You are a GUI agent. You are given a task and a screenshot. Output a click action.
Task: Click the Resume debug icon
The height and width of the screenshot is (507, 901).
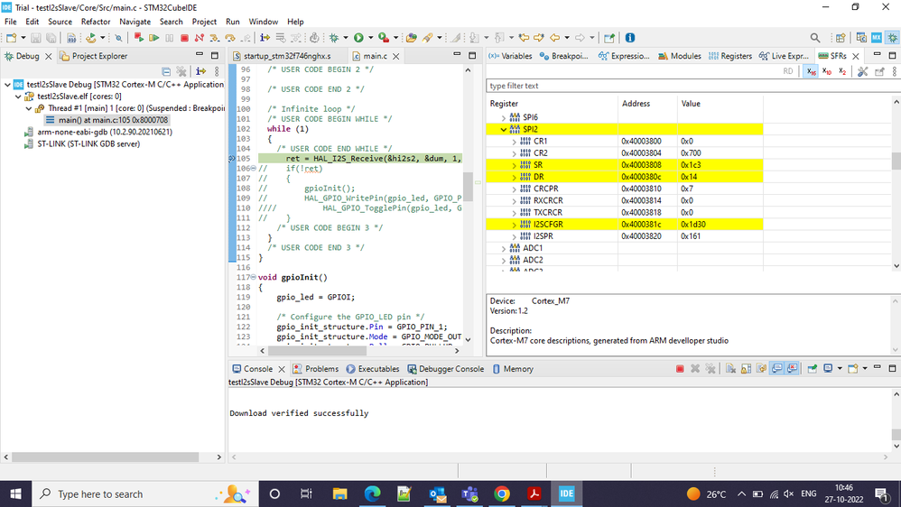(x=154, y=38)
